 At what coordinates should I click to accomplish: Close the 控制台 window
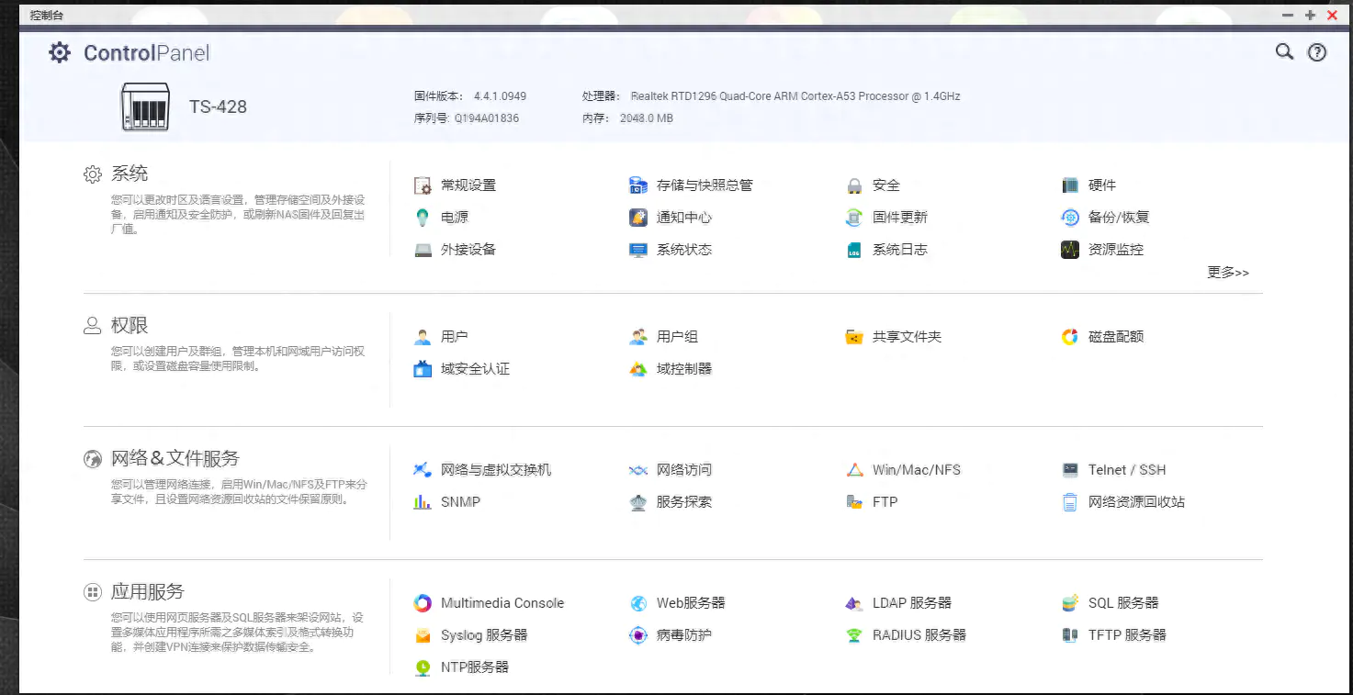click(1332, 16)
